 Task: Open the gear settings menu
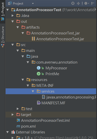pyautogui.click(x=87, y=3)
